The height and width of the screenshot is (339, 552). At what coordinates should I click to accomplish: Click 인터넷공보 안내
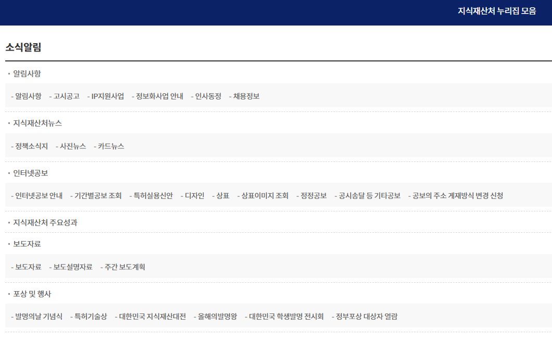pos(38,196)
